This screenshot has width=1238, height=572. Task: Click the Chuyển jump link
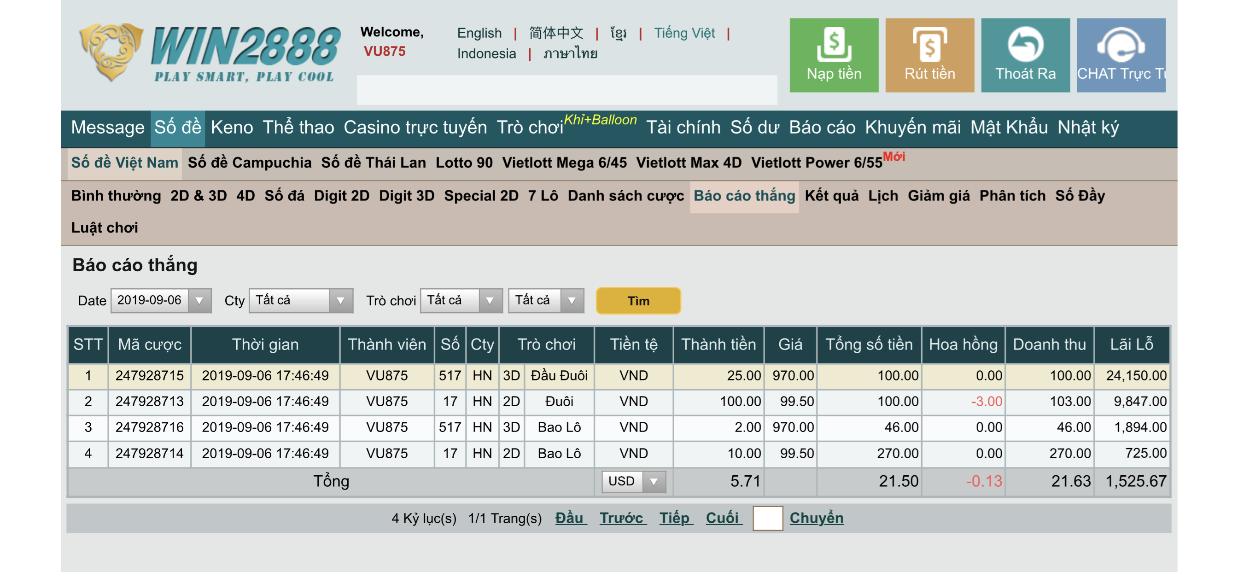point(816,518)
